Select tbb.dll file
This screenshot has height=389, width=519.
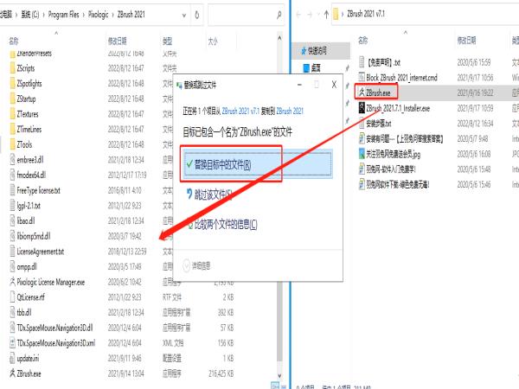click(24, 313)
